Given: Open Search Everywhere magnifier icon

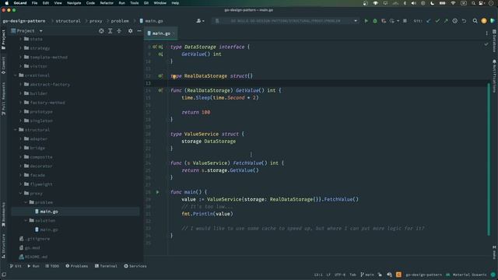Looking at the screenshot, I should click(475, 21).
